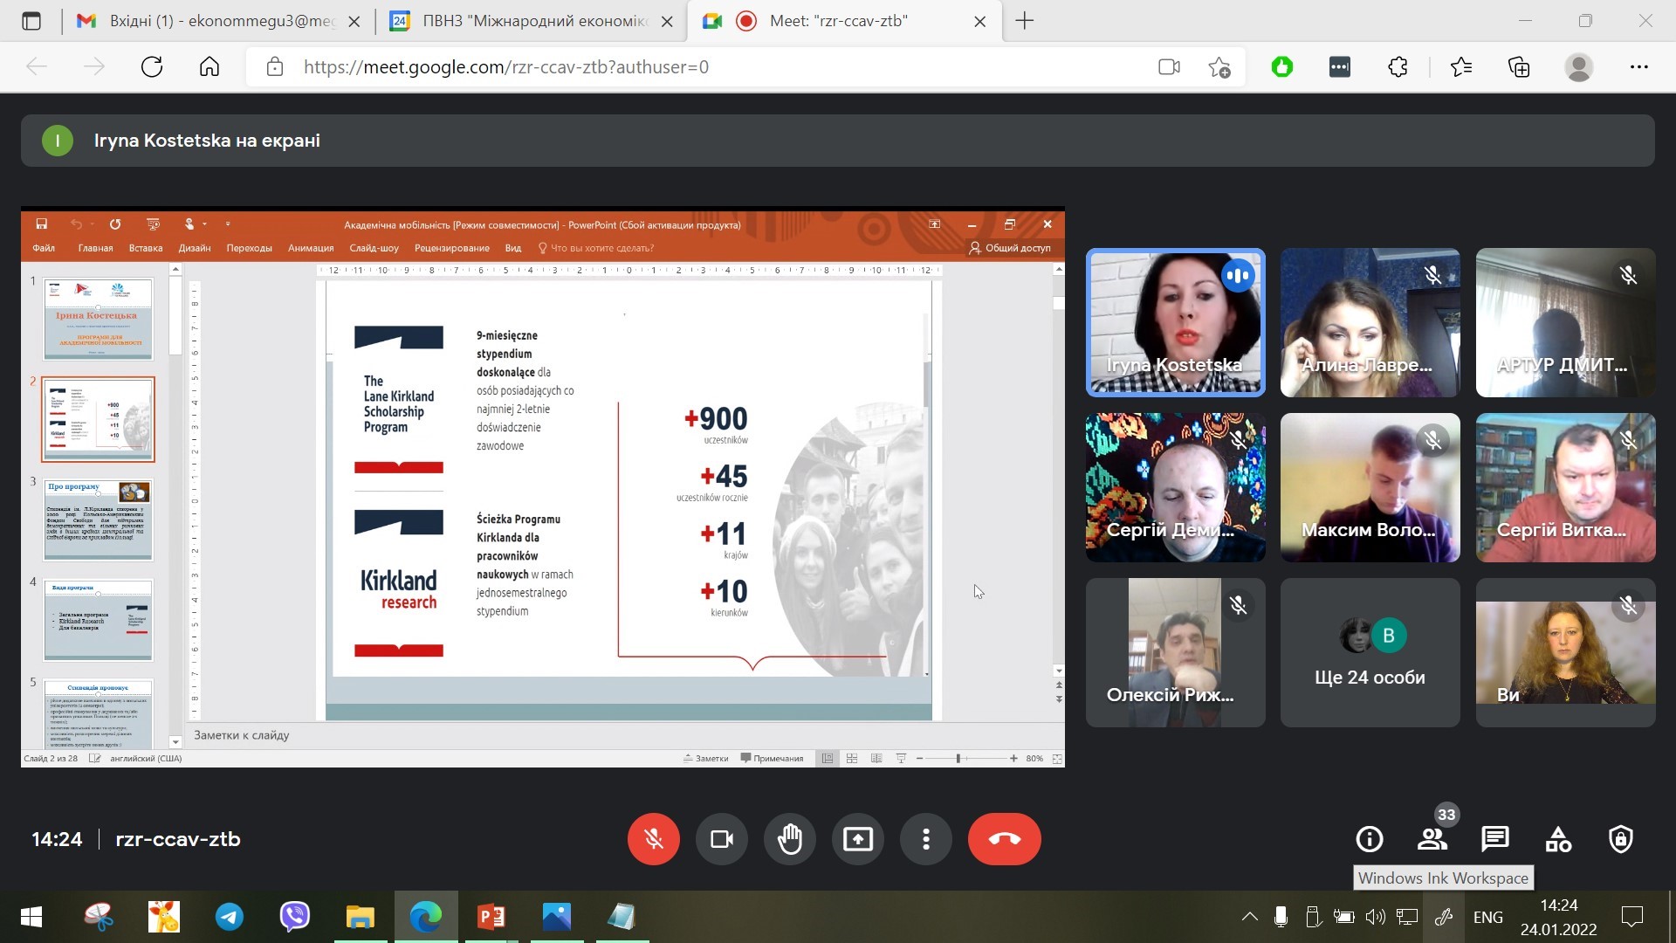
Task: Switch ENG input language in tray
Action: (1487, 917)
